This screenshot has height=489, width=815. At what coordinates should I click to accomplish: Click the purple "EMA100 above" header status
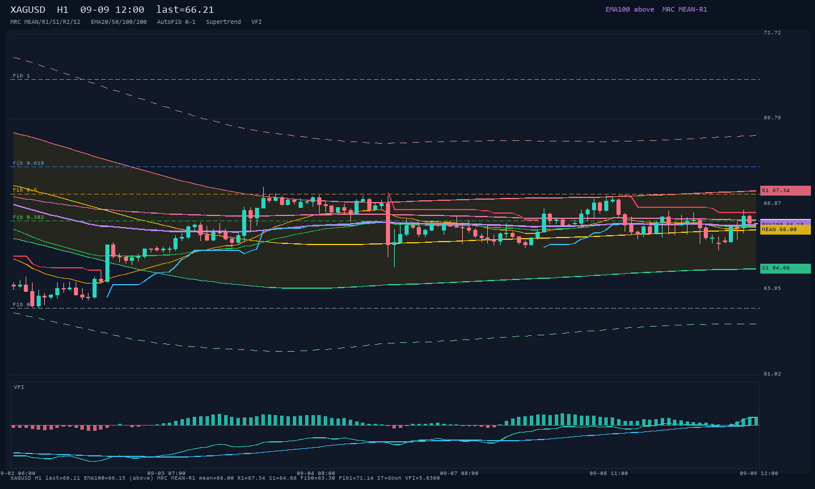click(630, 9)
